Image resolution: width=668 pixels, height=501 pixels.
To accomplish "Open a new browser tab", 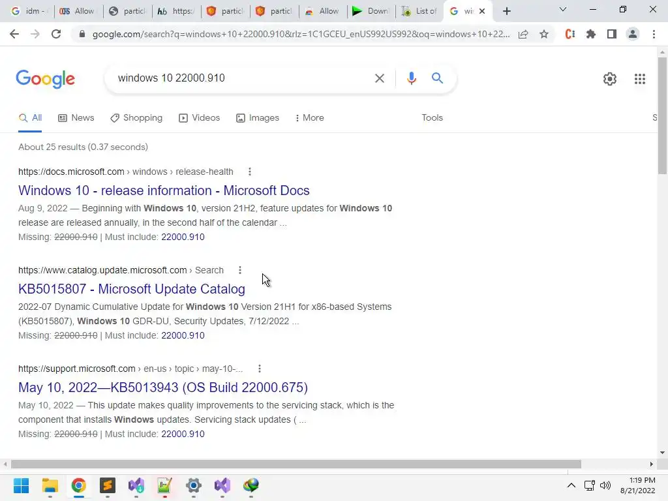I will click(506, 11).
